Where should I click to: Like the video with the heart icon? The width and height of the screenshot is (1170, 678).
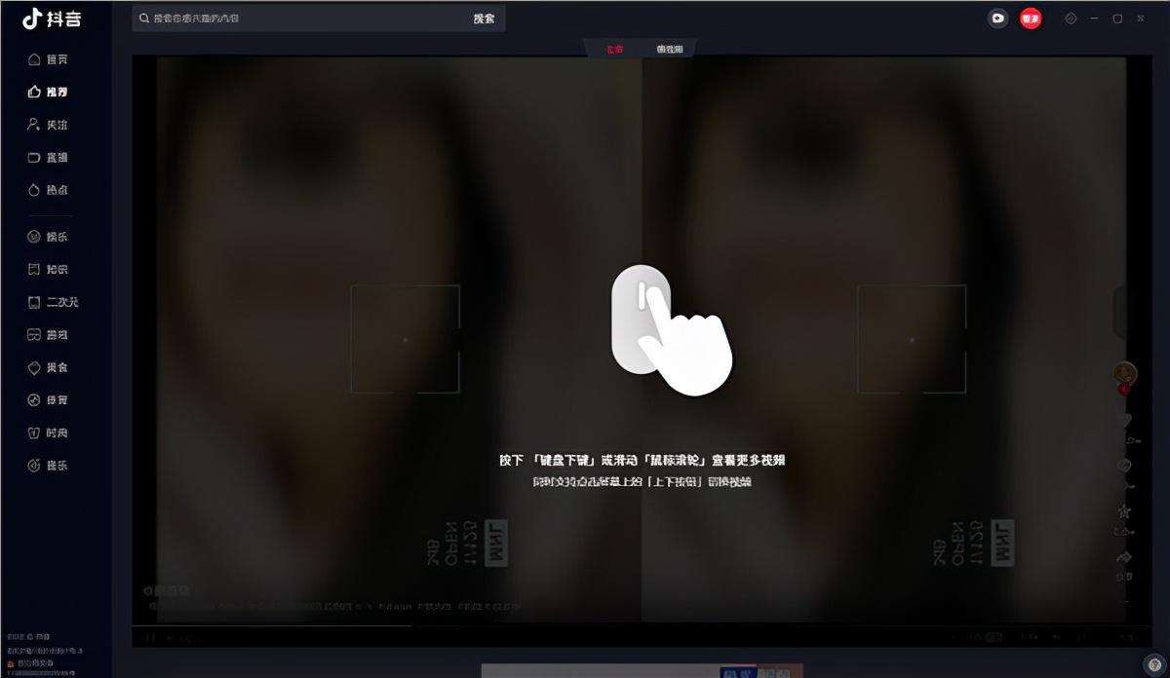coord(1125,421)
